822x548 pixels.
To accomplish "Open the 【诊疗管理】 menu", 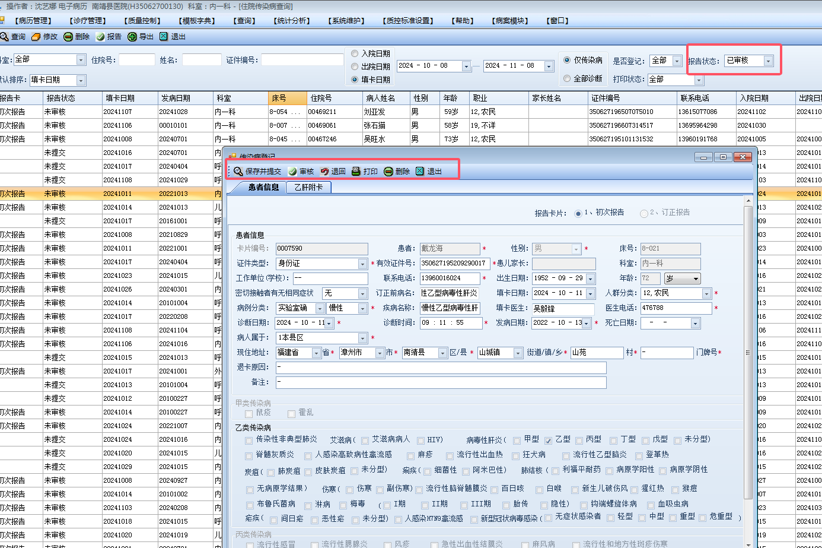I will point(88,21).
